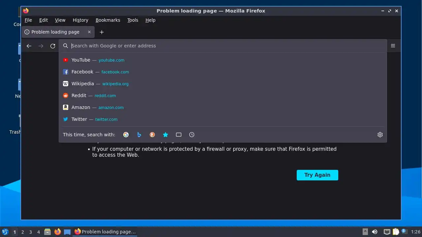Open the Facebook suggestion

tap(223, 72)
